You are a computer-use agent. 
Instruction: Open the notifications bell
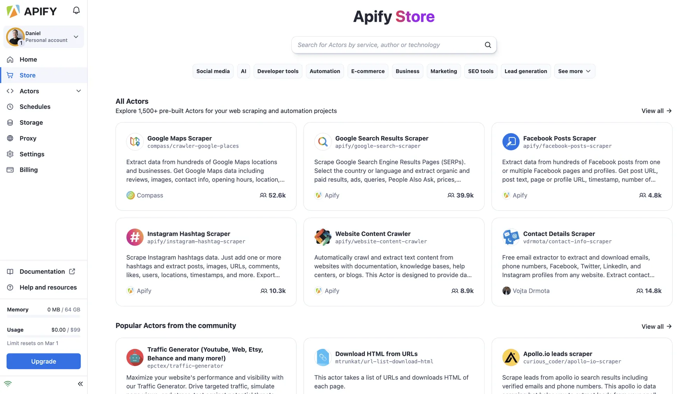[76, 11]
